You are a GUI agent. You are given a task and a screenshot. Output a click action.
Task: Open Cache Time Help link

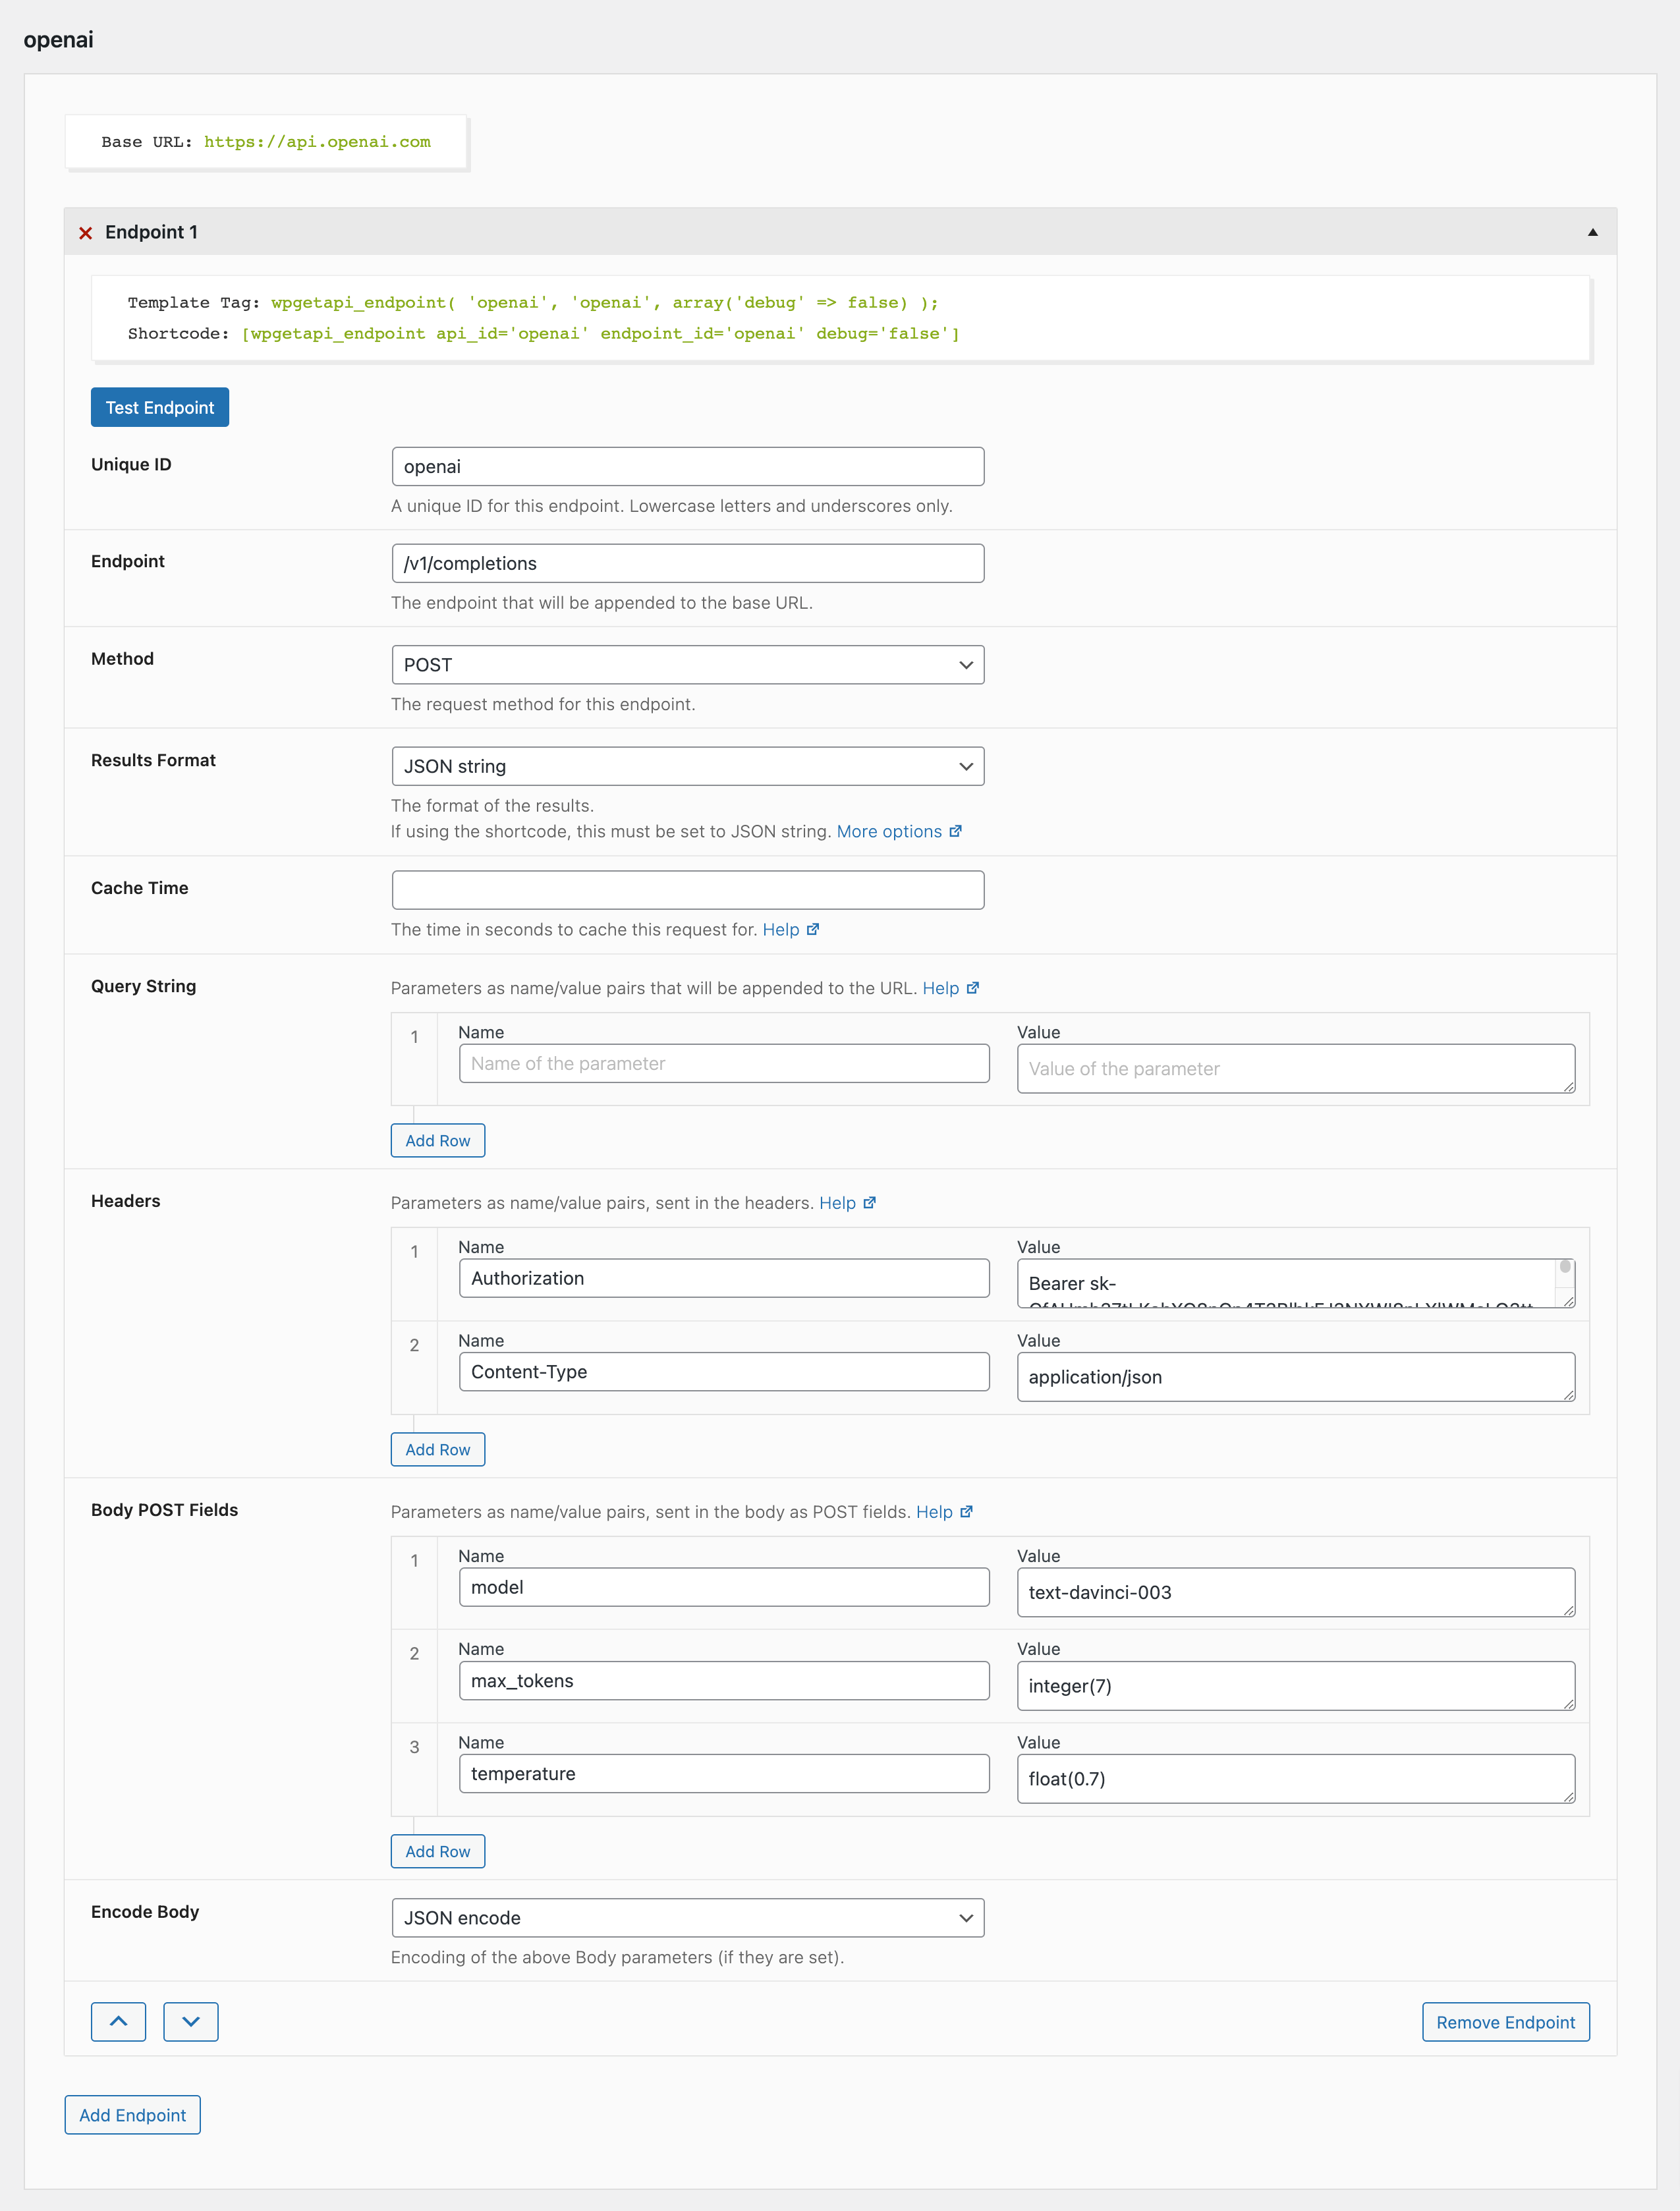click(790, 929)
